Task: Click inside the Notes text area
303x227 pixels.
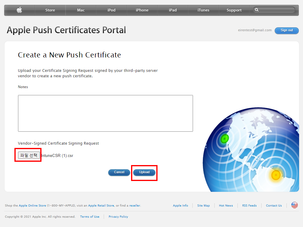Action: pyautogui.click(x=106, y=113)
